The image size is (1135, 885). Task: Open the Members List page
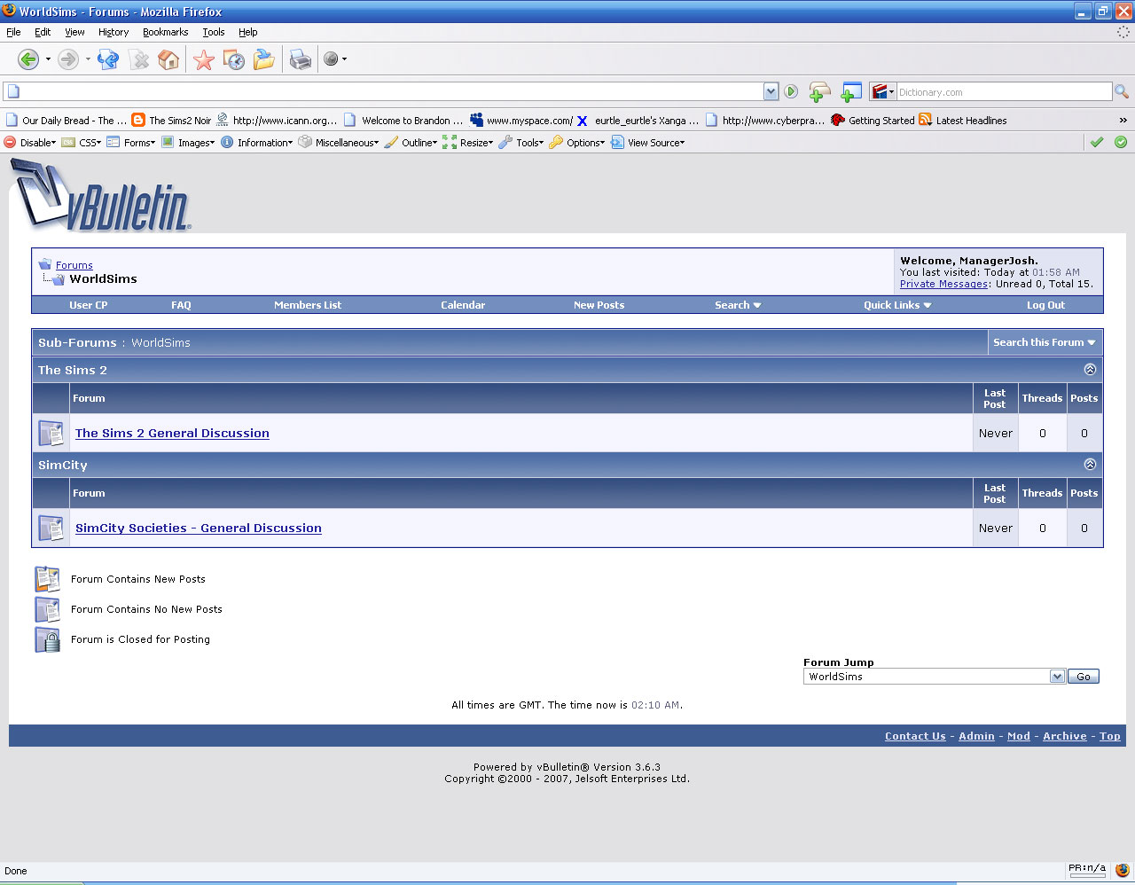308,305
